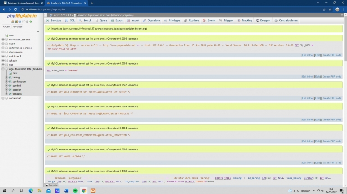Viewport: 347px width, 194px height.
Task: Click Recent in navigation panel
Action: (6, 26)
